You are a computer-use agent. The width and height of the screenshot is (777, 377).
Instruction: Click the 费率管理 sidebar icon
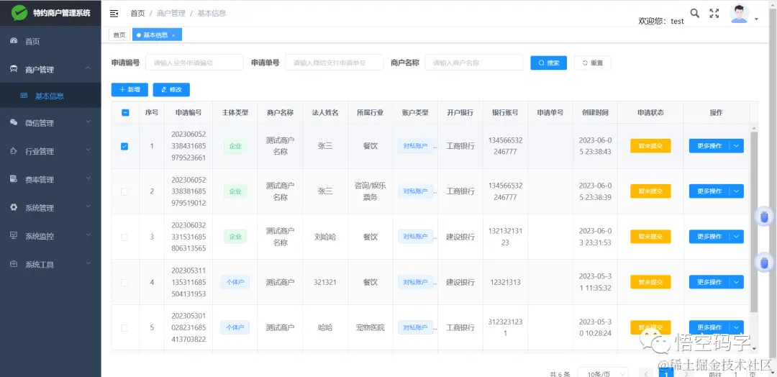(x=14, y=179)
